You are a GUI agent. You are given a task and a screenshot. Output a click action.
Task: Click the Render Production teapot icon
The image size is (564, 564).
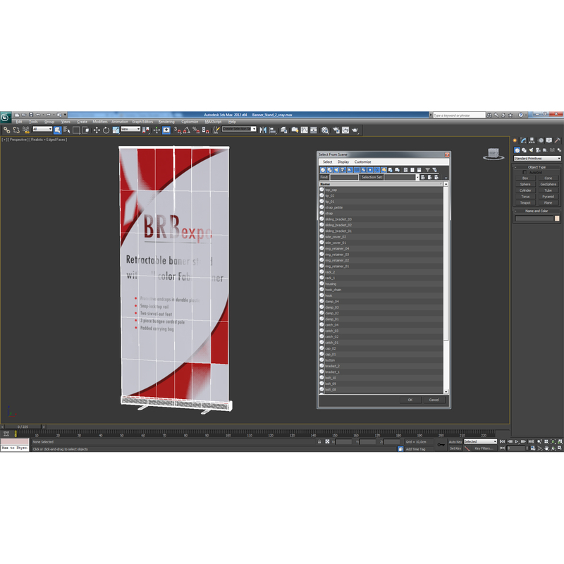(x=354, y=130)
